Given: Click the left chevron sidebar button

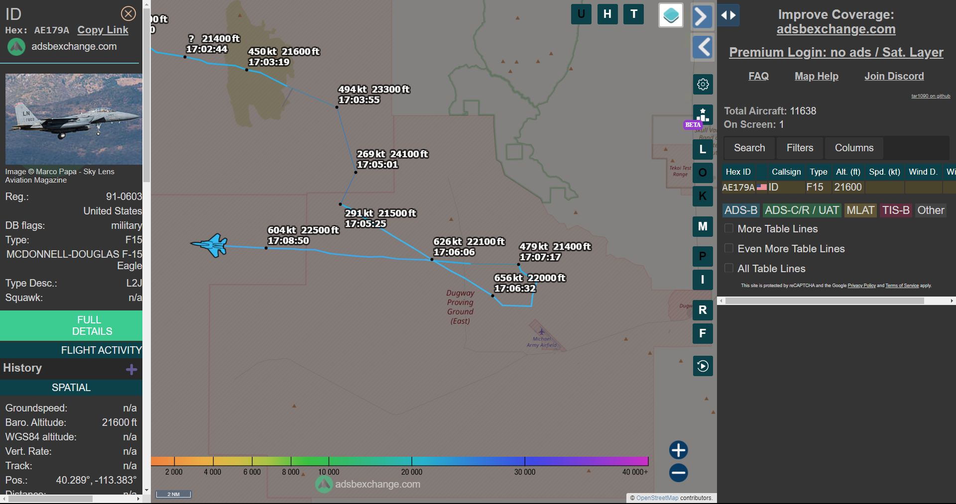Looking at the screenshot, I should (703, 47).
